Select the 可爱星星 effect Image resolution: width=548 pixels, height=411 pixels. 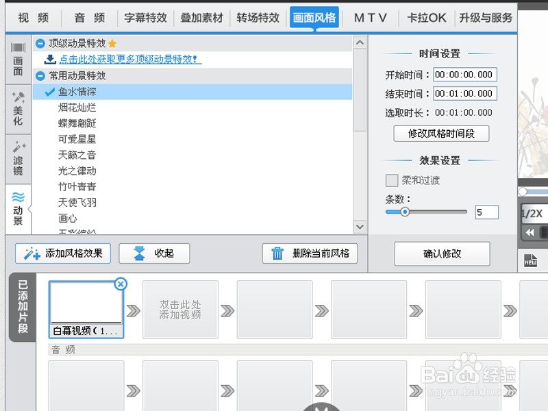coord(192,139)
